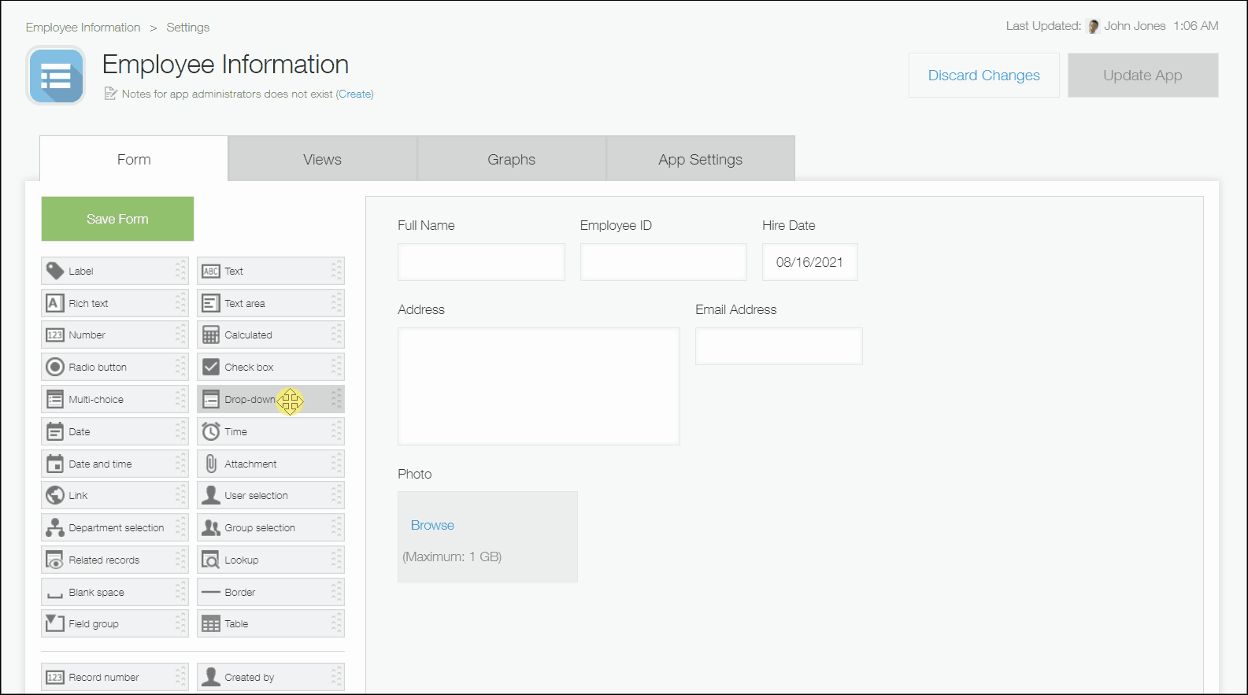Click the Browse link under Photo
The height and width of the screenshot is (695, 1248).
tap(432, 525)
